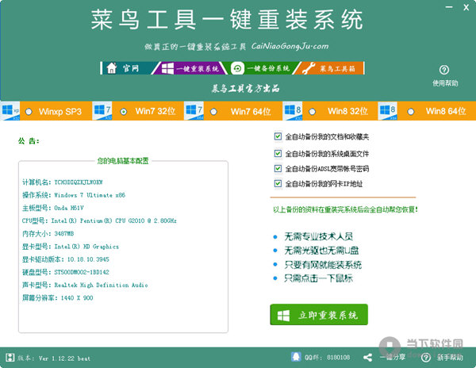Viewport: 476px width, 368px height.
Task: Select the Win8 64位 radio button
Action: (411, 112)
